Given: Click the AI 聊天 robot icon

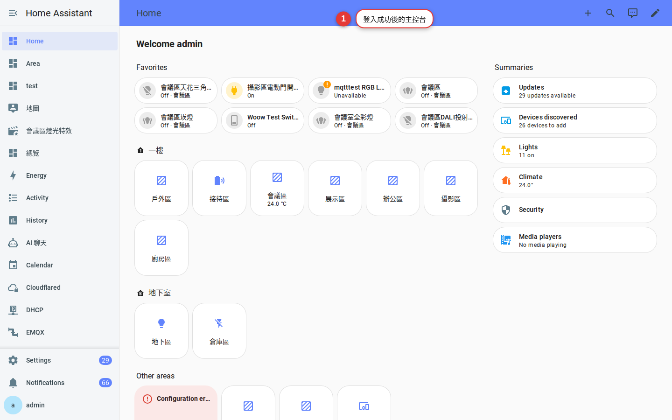Looking at the screenshot, I should coord(13,243).
